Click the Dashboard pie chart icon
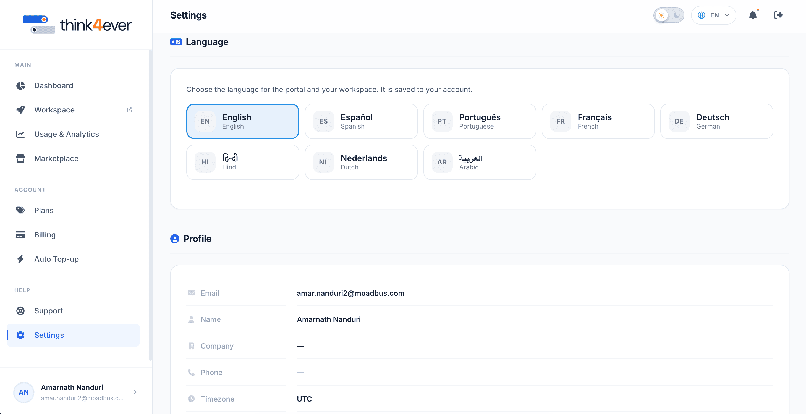 point(21,85)
